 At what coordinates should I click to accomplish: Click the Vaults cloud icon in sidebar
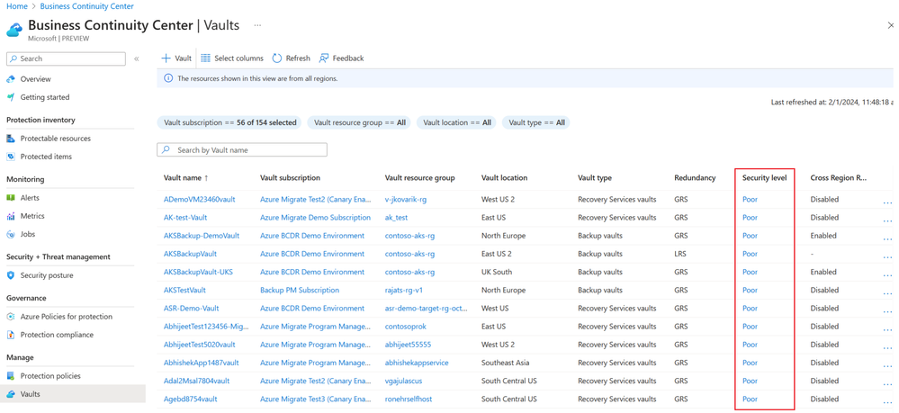tap(10, 394)
